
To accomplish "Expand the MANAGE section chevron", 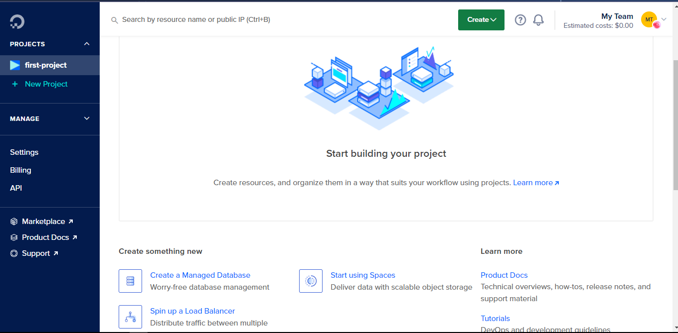I will click(87, 118).
